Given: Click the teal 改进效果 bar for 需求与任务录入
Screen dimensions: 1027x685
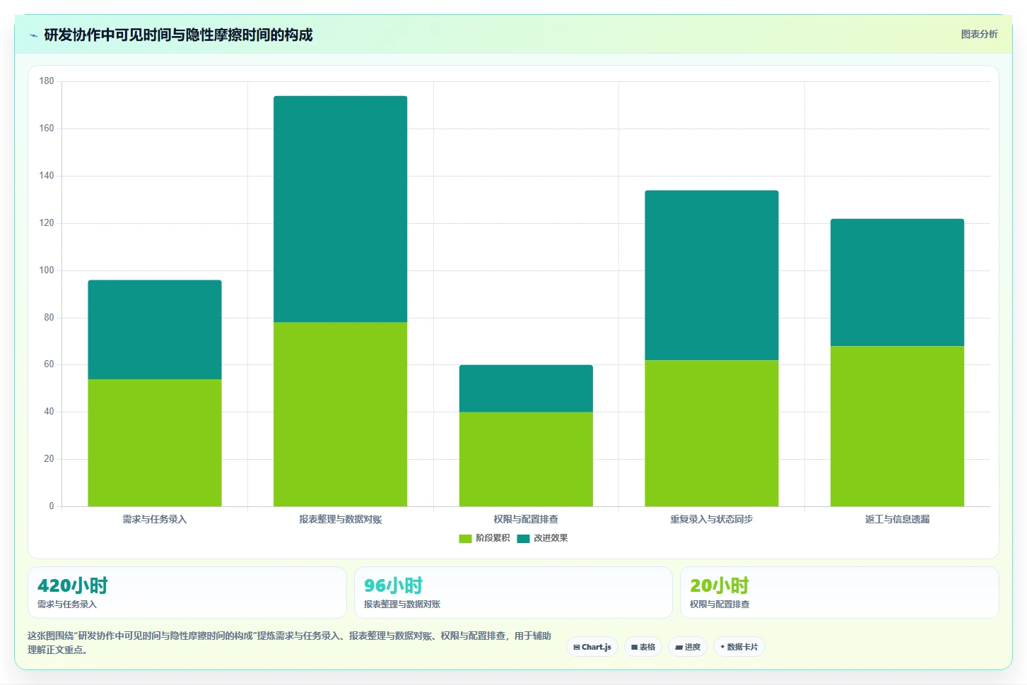Looking at the screenshot, I should click(x=155, y=330).
